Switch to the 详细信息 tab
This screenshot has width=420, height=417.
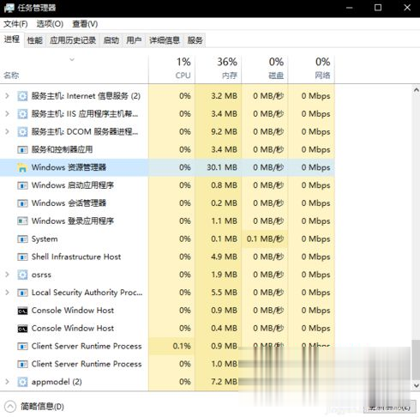coord(165,40)
